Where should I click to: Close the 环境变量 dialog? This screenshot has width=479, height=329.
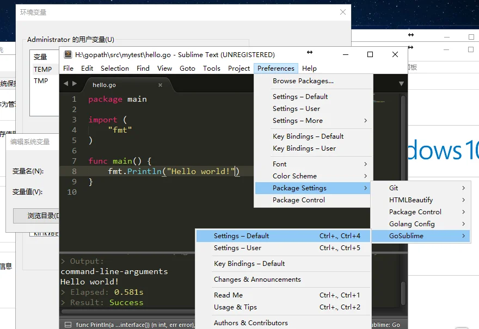point(343,12)
